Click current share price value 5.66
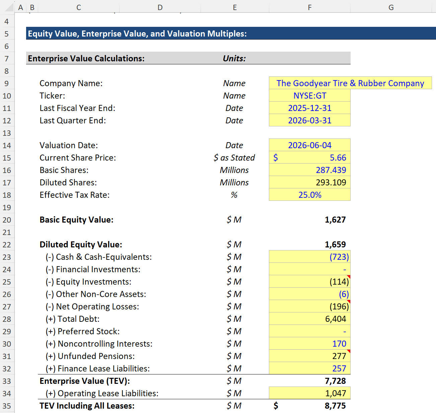This screenshot has width=436, height=413. [x=310, y=158]
